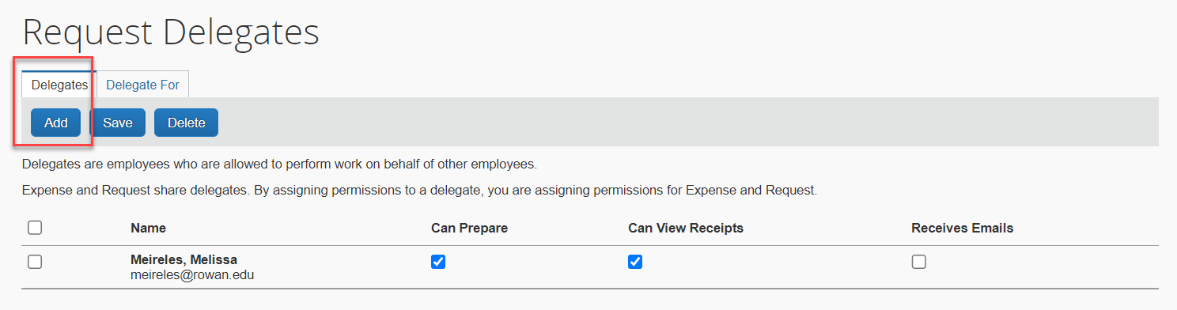Click the email meireles@rowan.edu

(x=192, y=275)
